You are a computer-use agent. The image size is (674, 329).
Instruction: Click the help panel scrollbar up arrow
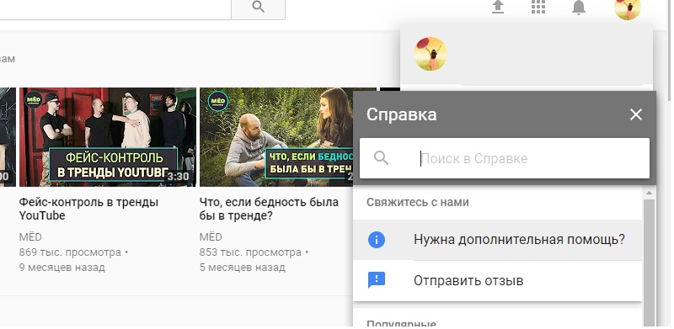(649, 194)
